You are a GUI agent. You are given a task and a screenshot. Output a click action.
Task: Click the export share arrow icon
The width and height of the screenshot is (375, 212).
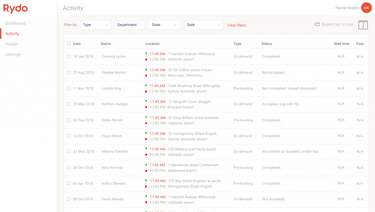[x=317, y=24]
